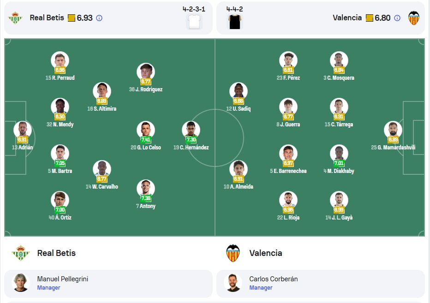Click the Valencia crest above manager section
Viewport: 430px width, 303px height.
pos(233,253)
